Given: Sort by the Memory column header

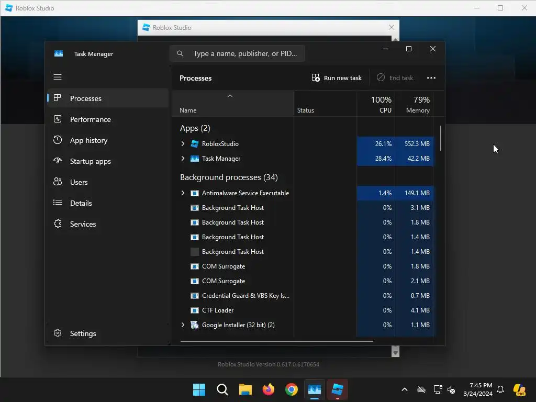Looking at the screenshot, I should pyautogui.click(x=414, y=104).
